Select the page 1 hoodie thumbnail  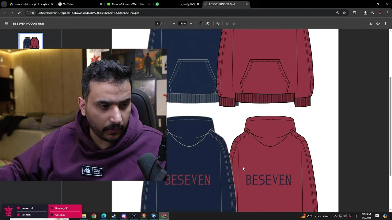[31, 41]
